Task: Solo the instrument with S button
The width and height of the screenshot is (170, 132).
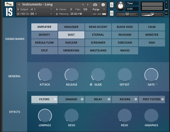Action: click(x=112, y=5)
